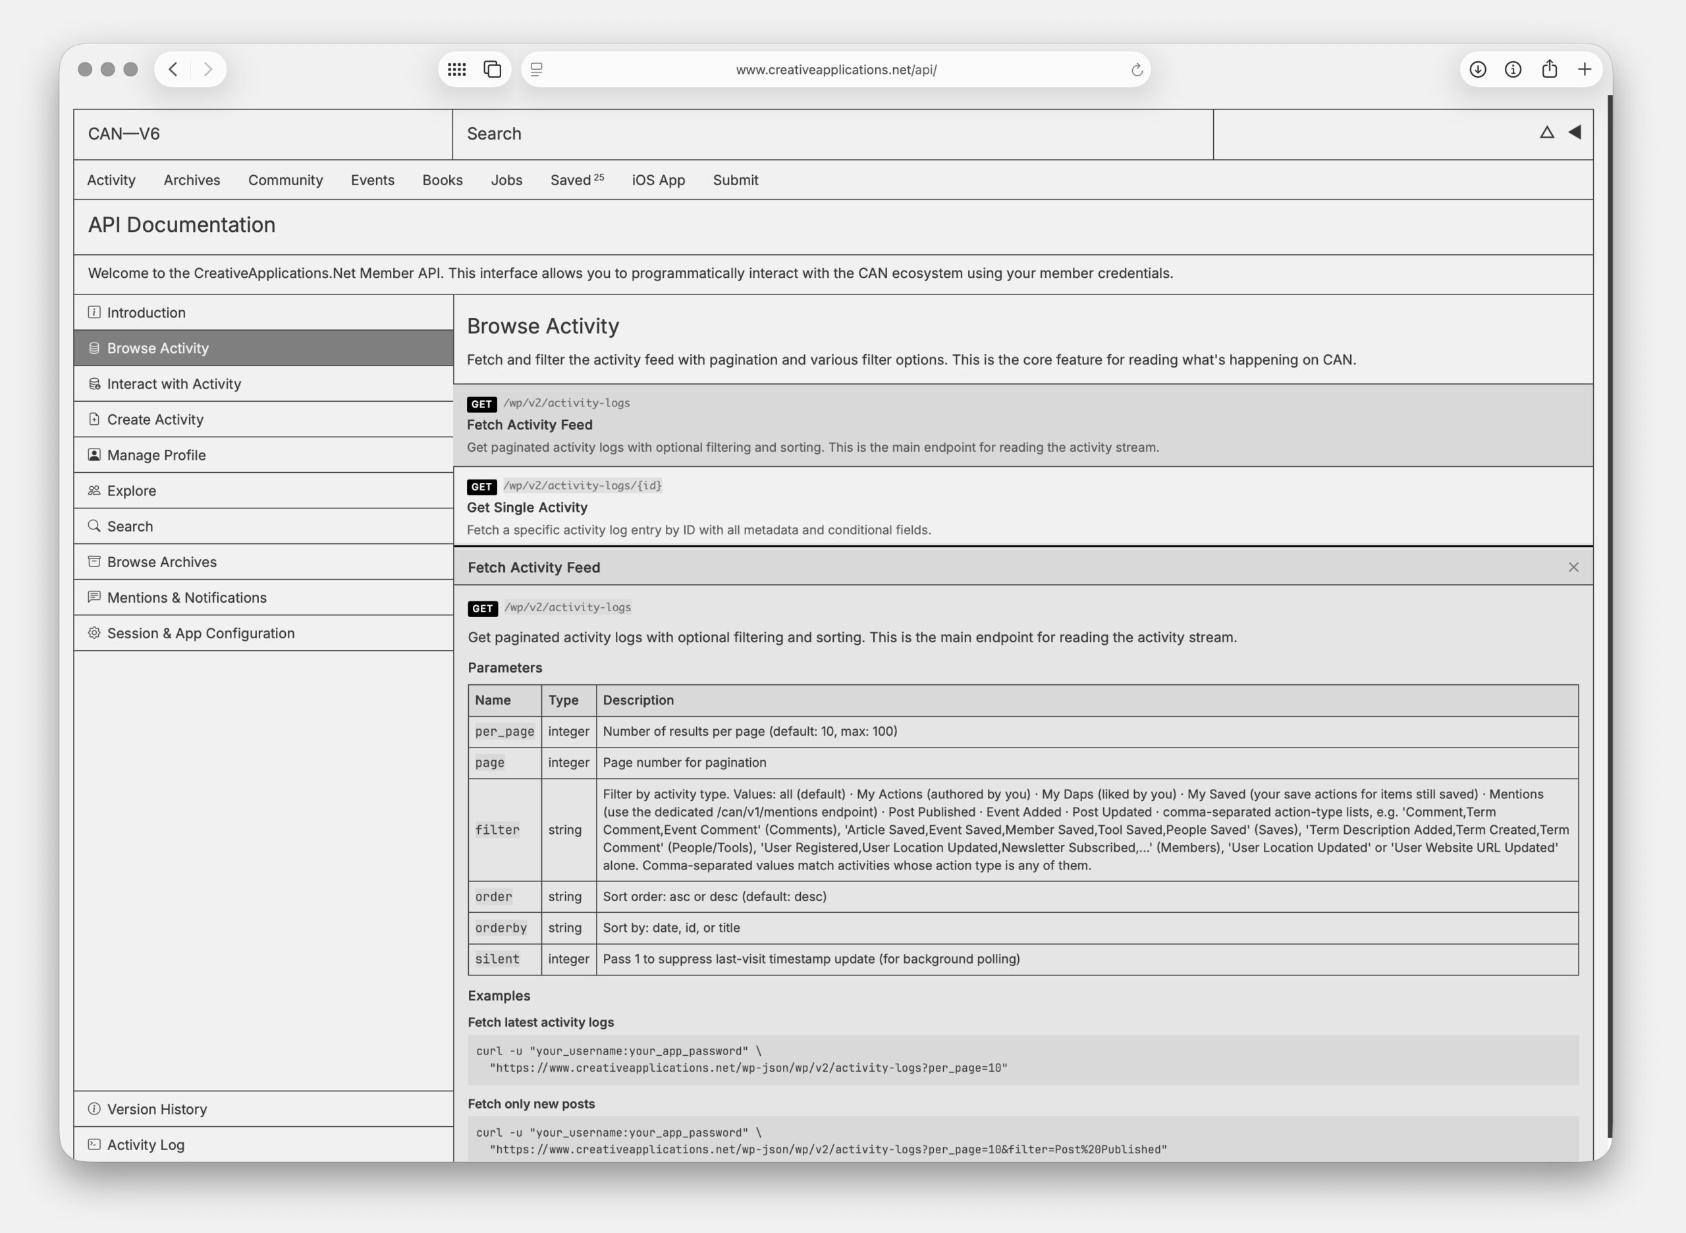Select Session & App Configuration section

tap(263, 633)
